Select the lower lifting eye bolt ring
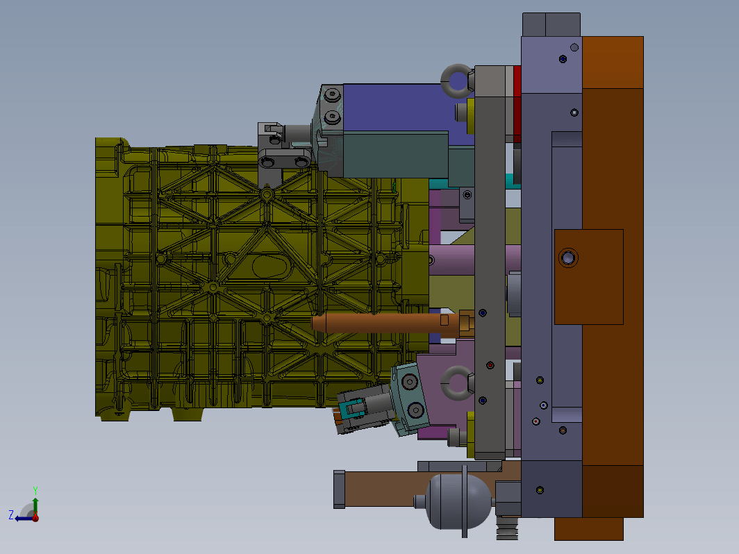The image size is (739, 554). click(x=457, y=383)
